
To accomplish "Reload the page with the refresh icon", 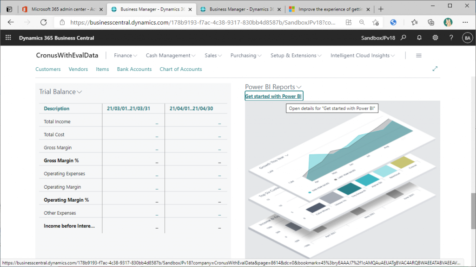I will (x=43, y=22).
